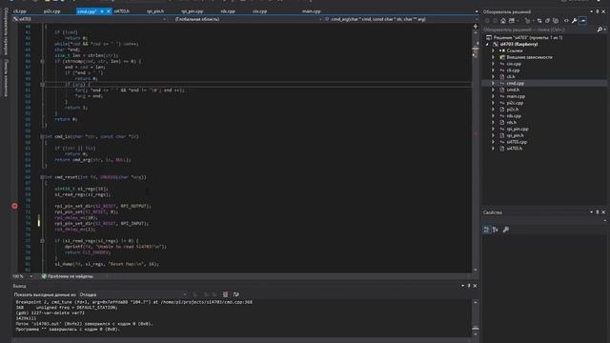Click Collapse All in Solution Explorer
Screen dimensions: 610x343
coord(547,21)
